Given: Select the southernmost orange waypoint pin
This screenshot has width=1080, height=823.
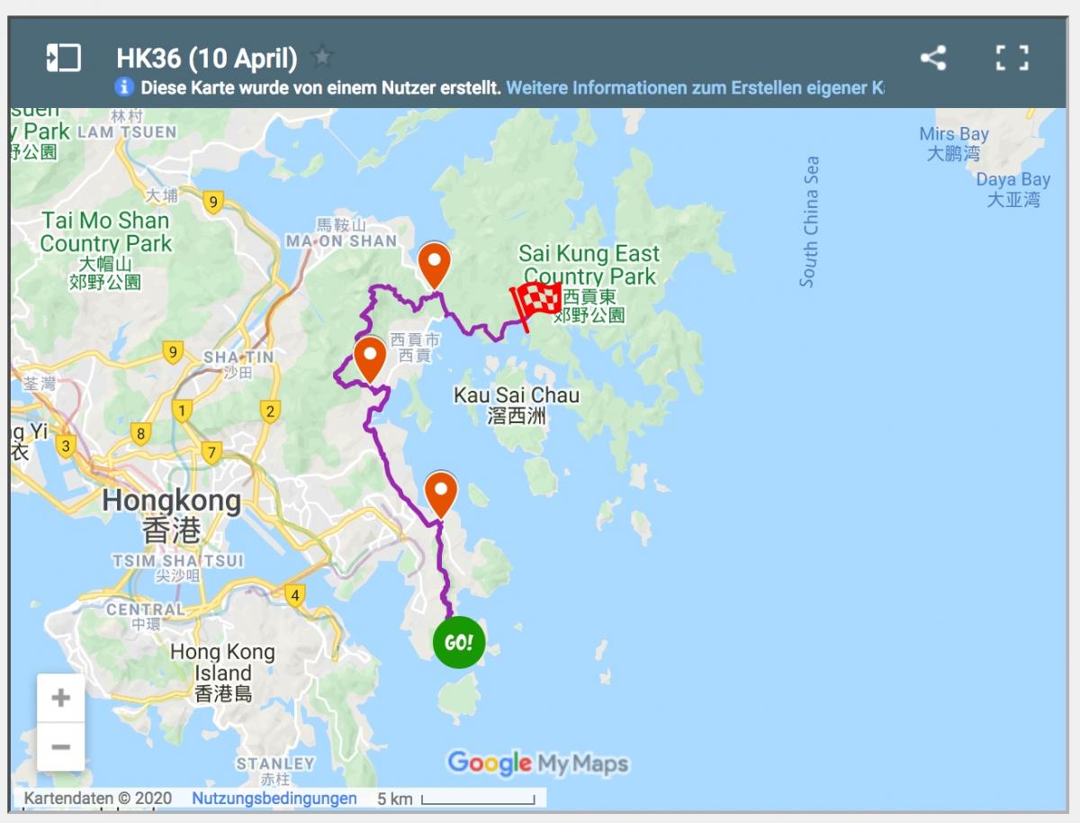Looking at the screenshot, I should pyautogui.click(x=440, y=495).
